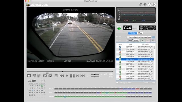
Task: Sort file list by Type column header
Action: pyautogui.click(x=120, y=44)
